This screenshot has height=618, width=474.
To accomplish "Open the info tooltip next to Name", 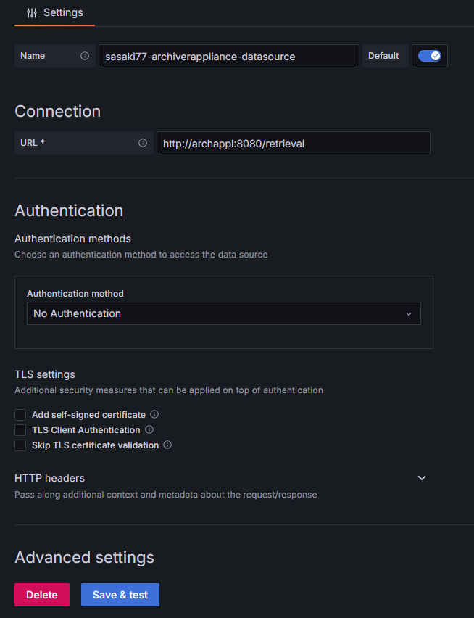I will point(85,55).
